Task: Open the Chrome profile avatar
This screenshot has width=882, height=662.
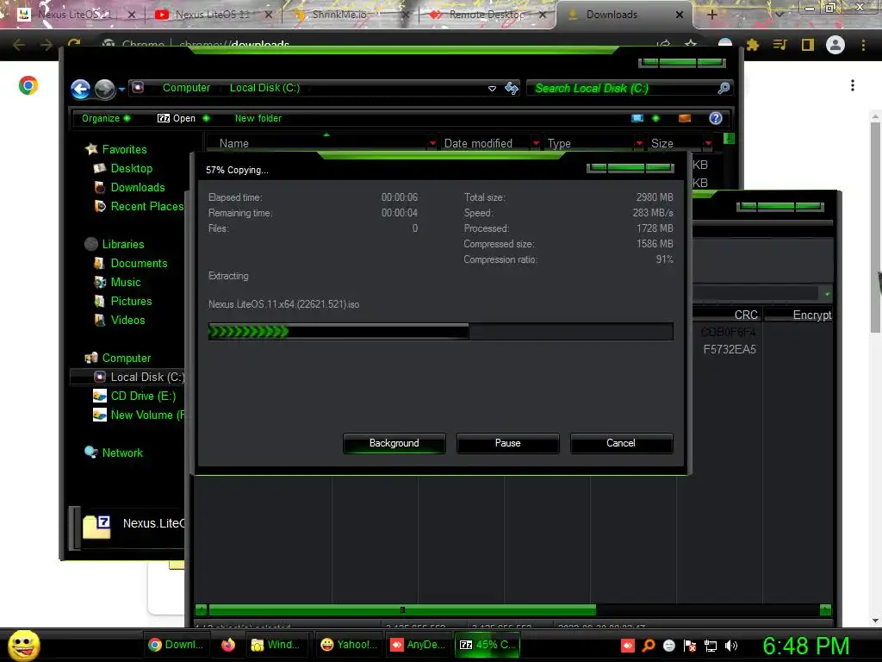Action: coord(835,45)
